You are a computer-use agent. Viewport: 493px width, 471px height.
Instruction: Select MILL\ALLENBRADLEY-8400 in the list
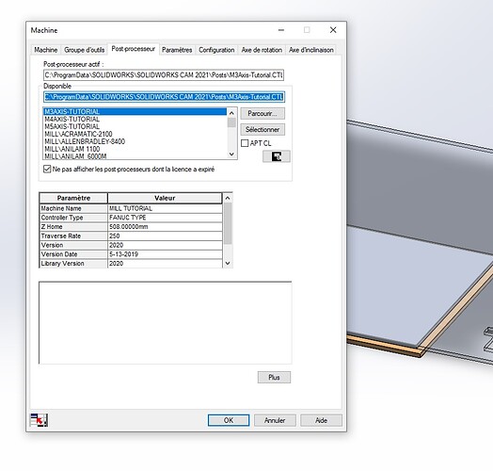point(135,141)
